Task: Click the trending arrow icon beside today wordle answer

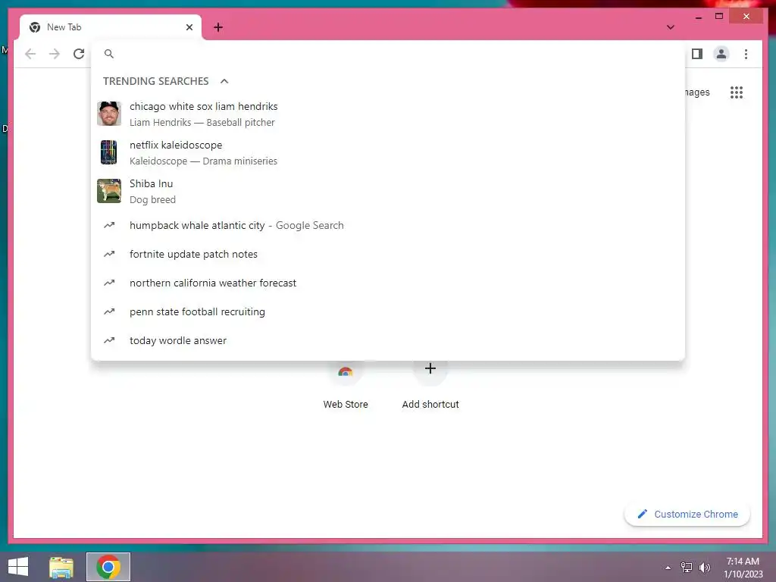Action: click(109, 340)
